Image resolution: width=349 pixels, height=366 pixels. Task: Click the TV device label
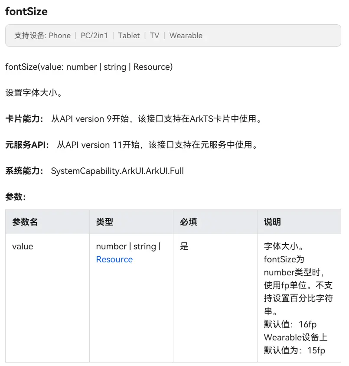154,36
